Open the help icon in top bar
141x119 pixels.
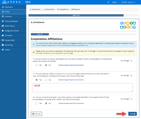(x=108, y=2)
